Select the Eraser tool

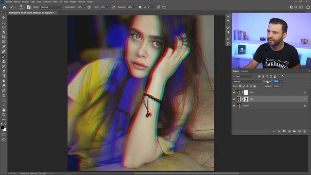[3, 71]
